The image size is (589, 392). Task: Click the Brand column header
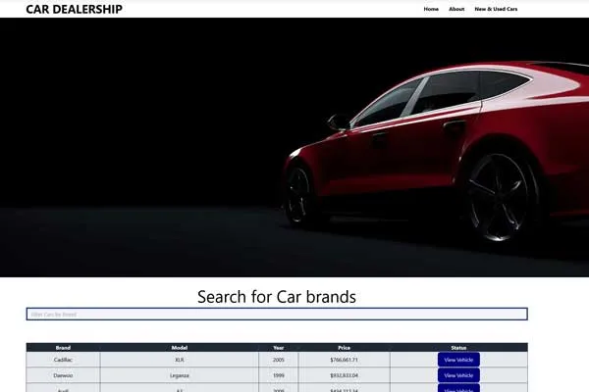[x=63, y=347]
